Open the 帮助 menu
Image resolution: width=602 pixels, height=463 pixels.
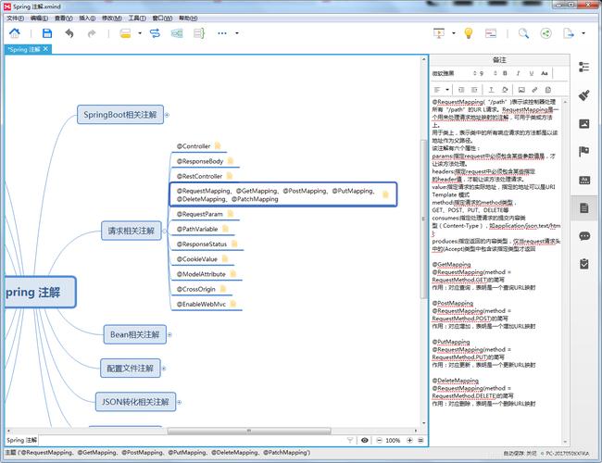188,18
